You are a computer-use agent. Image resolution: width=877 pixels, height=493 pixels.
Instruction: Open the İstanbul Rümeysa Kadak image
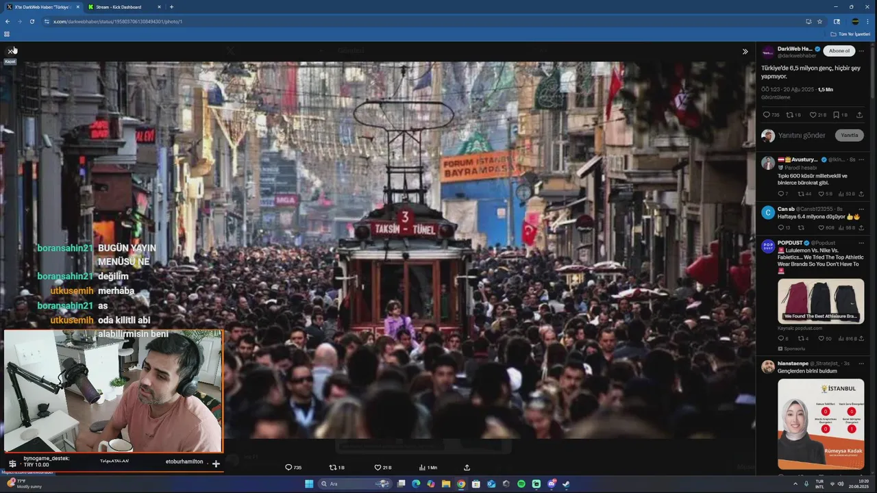click(821, 424)
